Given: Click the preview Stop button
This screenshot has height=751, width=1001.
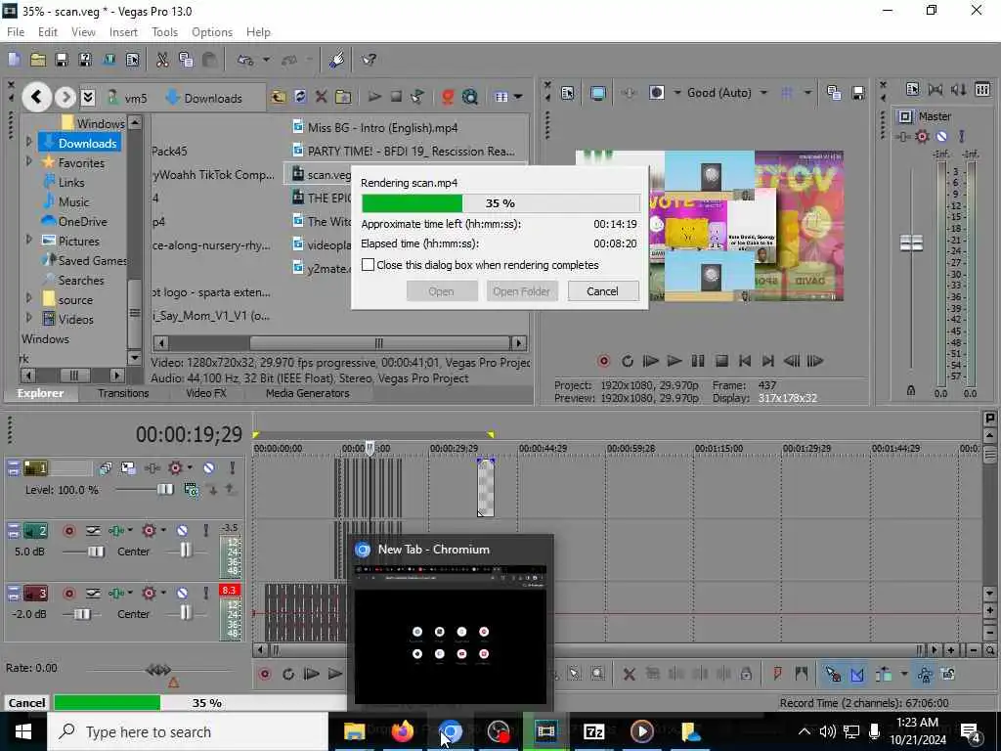Looking at the screenshot, I should [721, 361].
